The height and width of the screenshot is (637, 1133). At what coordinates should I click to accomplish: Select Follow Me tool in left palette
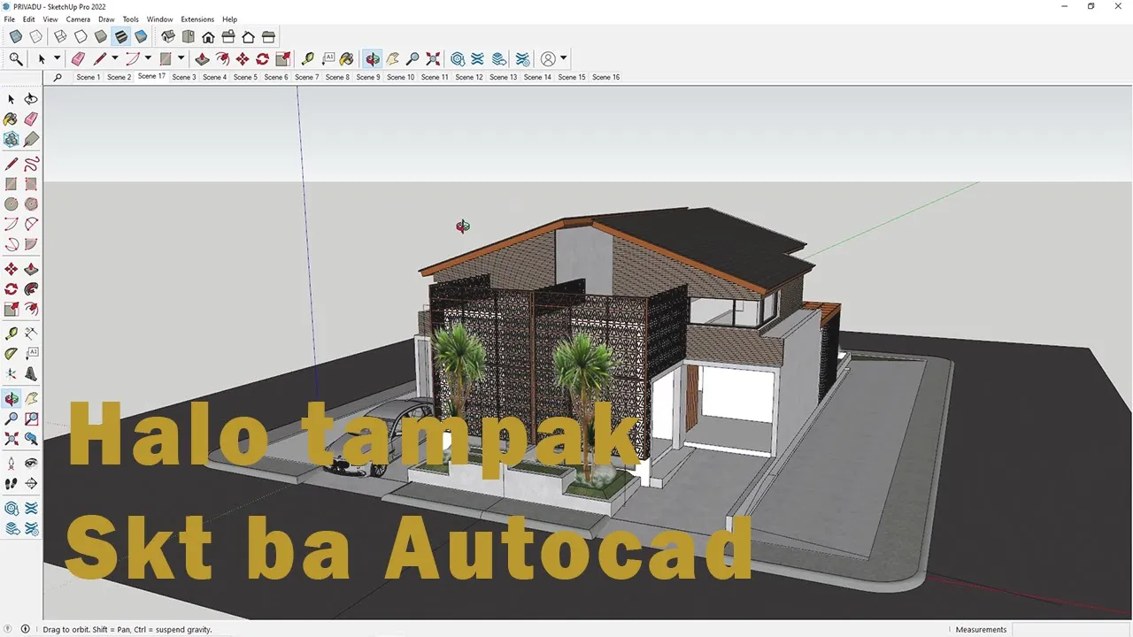pyautogui.click(x=31, y=289)
